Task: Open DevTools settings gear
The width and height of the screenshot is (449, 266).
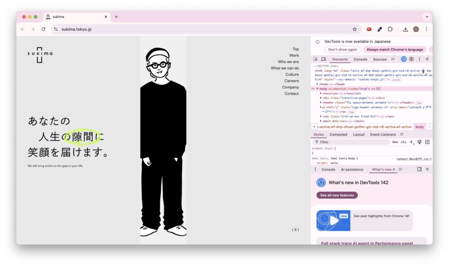Action: (x=411, y=59)
